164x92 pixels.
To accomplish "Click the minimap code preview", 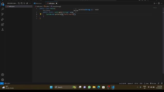I will [155, 8].
